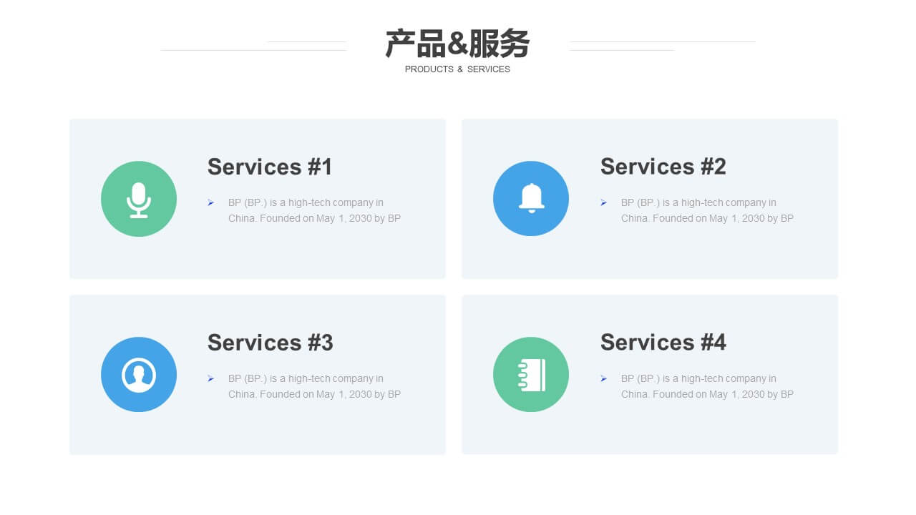Click the blue user profile icon in Services #3

[x=139, y=374]
